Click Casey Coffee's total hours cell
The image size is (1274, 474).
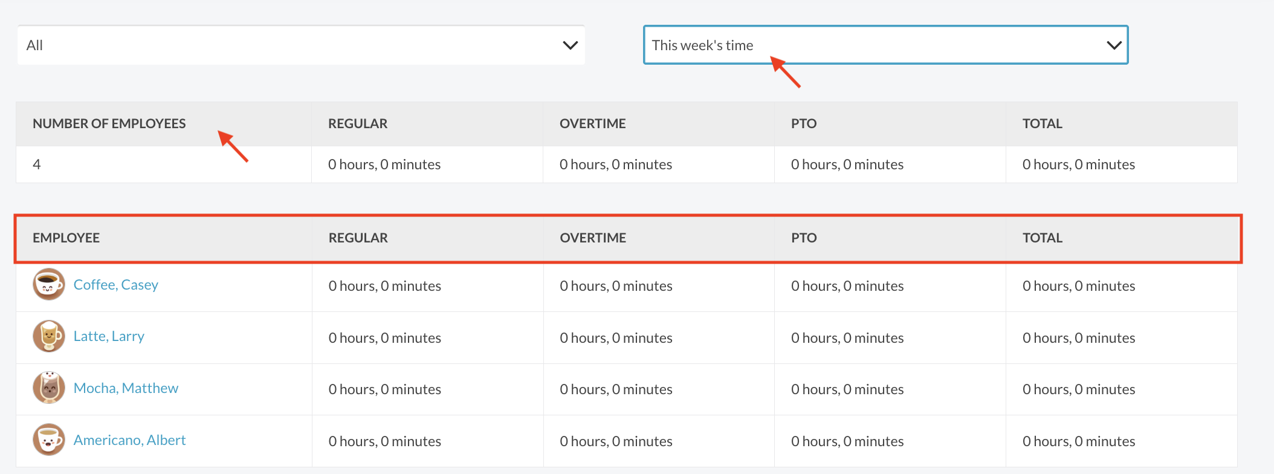(1079, 286)
